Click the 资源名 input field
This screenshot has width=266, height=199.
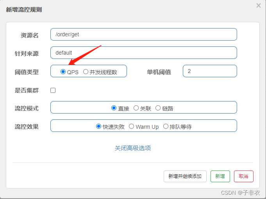pyautogui.click(x=143, y=34)
